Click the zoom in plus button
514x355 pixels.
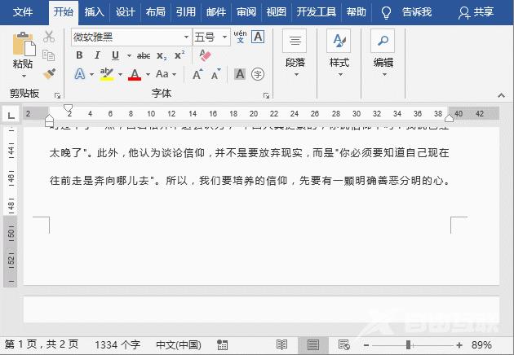pyautogui.click(x=459, y=345)
